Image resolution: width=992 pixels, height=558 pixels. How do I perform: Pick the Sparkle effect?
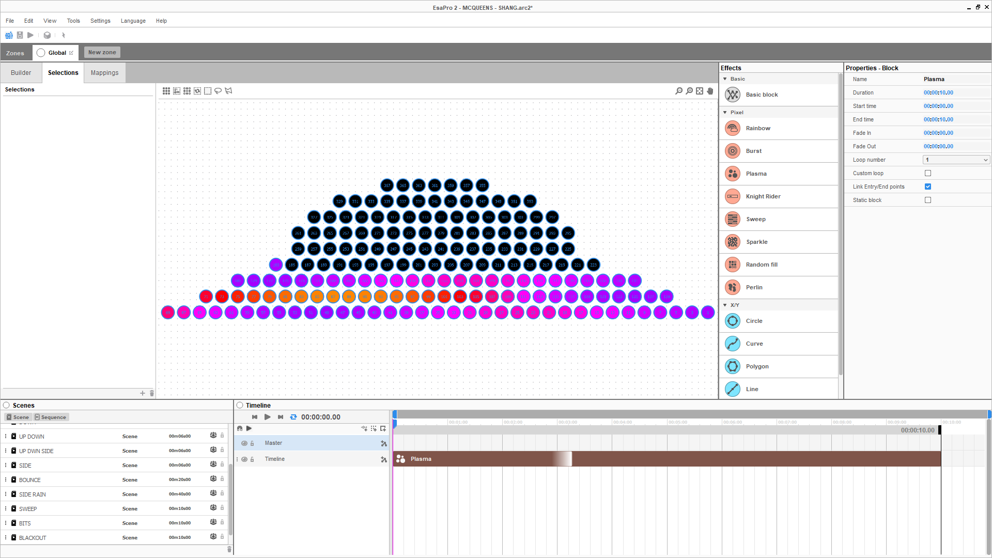[x=778, y=242]
